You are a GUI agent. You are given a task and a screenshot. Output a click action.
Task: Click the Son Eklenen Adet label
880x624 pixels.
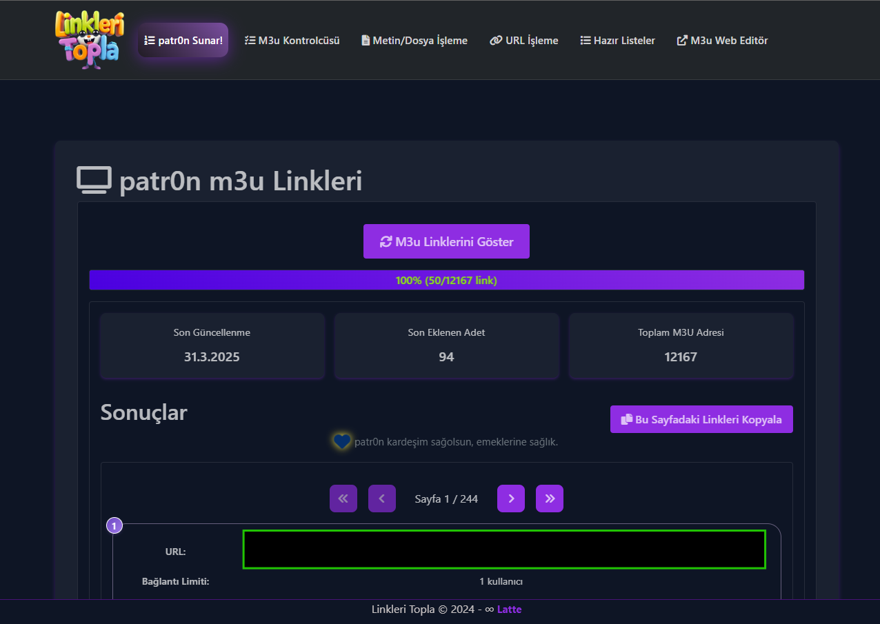(x=446, y=332)
